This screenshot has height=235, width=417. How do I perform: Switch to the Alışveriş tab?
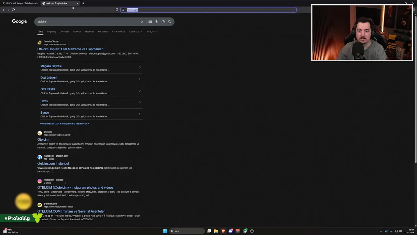[51, 32]
